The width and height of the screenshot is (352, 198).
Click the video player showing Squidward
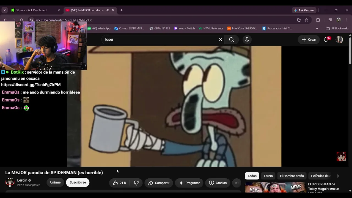(174, 106)
